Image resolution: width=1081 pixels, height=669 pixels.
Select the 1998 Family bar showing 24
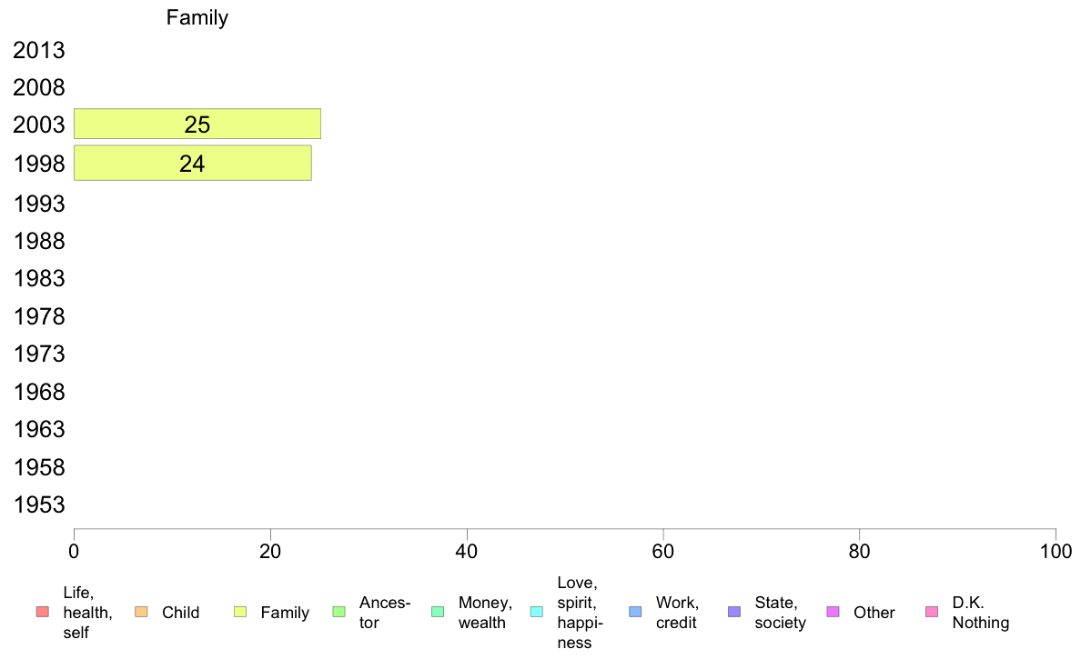pyautogui.click(x=192, y=164)
